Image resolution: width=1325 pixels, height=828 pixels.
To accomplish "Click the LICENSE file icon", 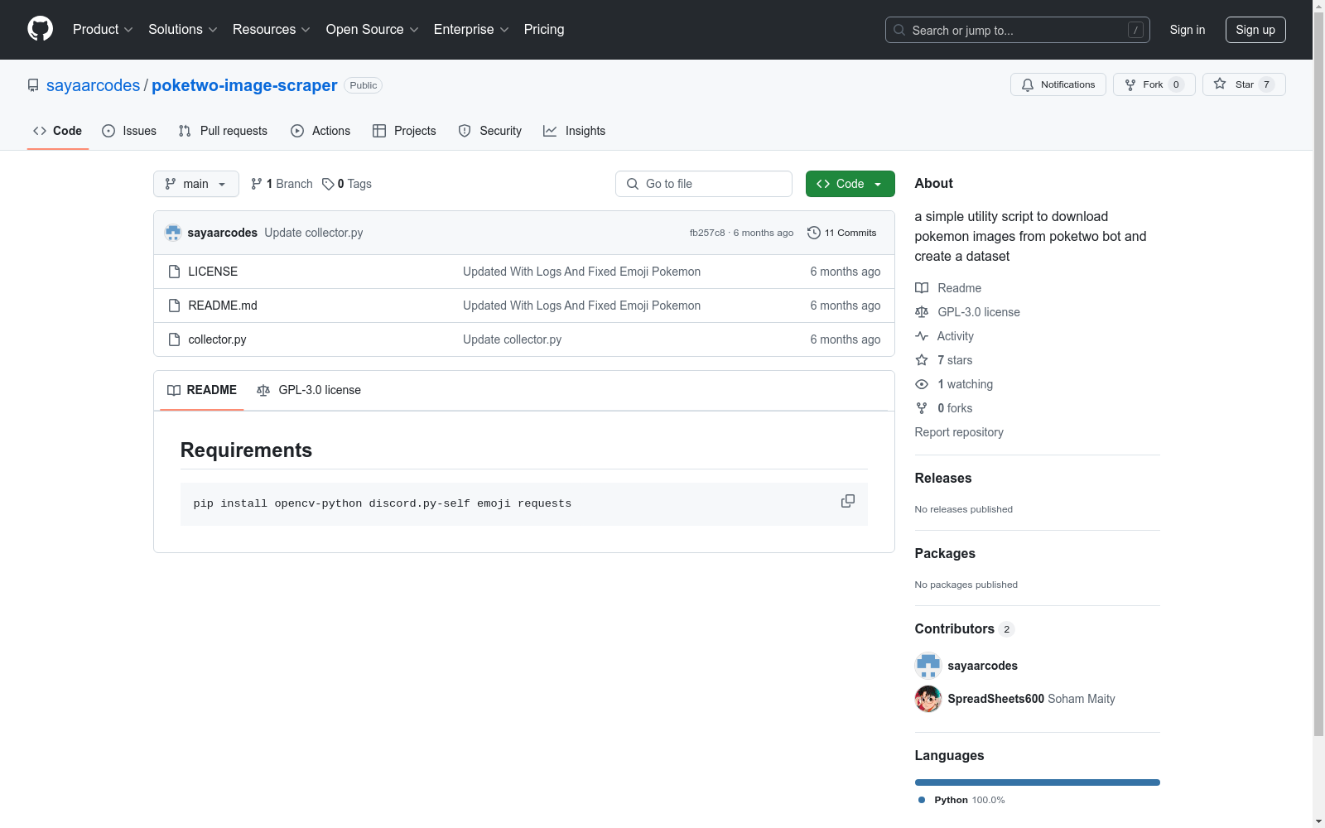I will click(x=174, y=272).
